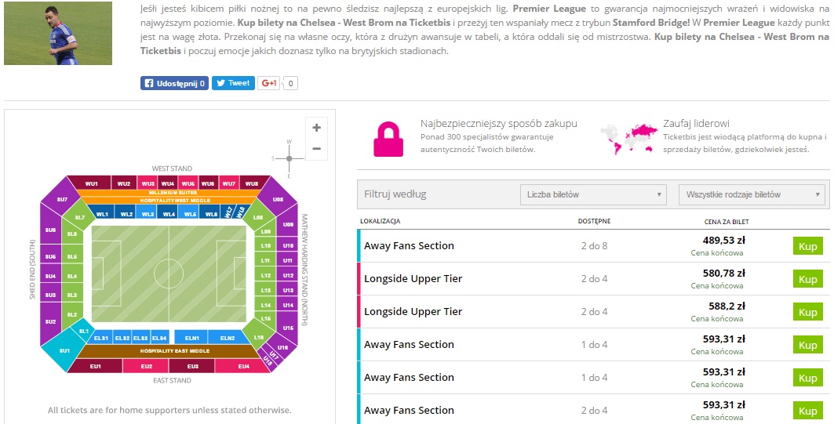Viewport: 834px width, 424px height.
Task: Click Kup for the 580,78 zł ticket
Action: [807, 279]
